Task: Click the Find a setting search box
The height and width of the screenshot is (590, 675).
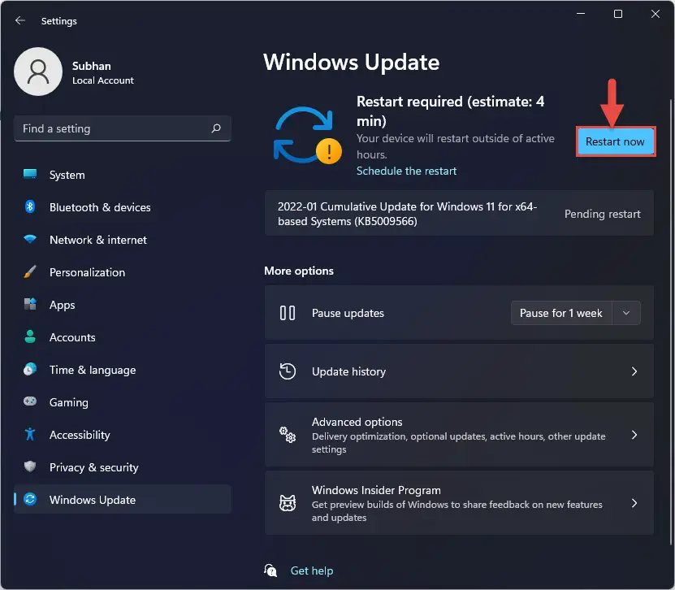Action: click(x=123, y=128)
